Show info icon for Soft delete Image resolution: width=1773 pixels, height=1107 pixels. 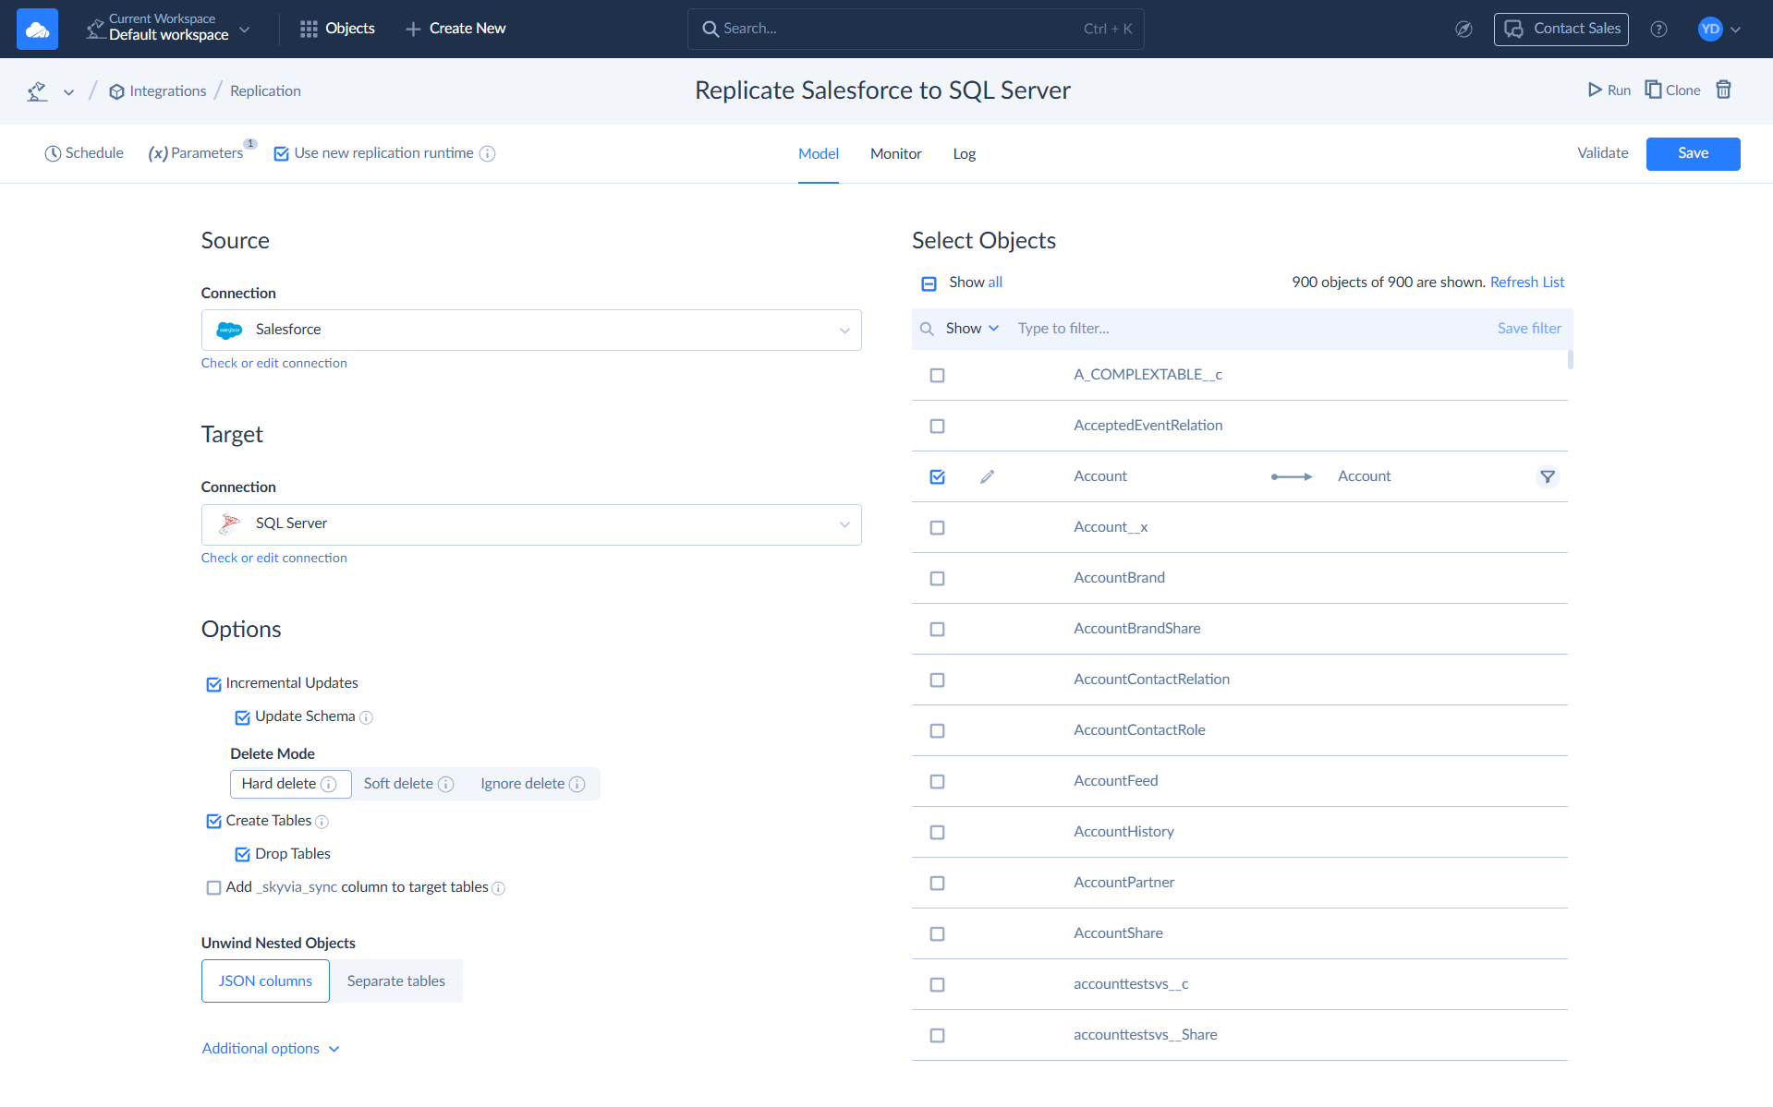coord(445,784)
